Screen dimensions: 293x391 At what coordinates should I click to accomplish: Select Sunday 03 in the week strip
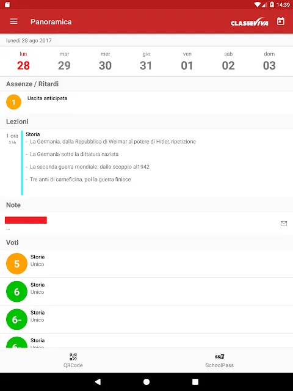[x=269, y=62]
